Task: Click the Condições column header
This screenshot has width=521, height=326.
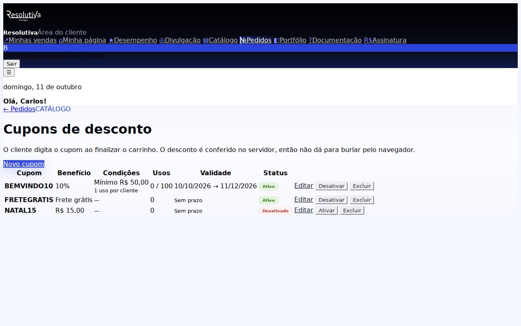Action: tap(121, 173)
